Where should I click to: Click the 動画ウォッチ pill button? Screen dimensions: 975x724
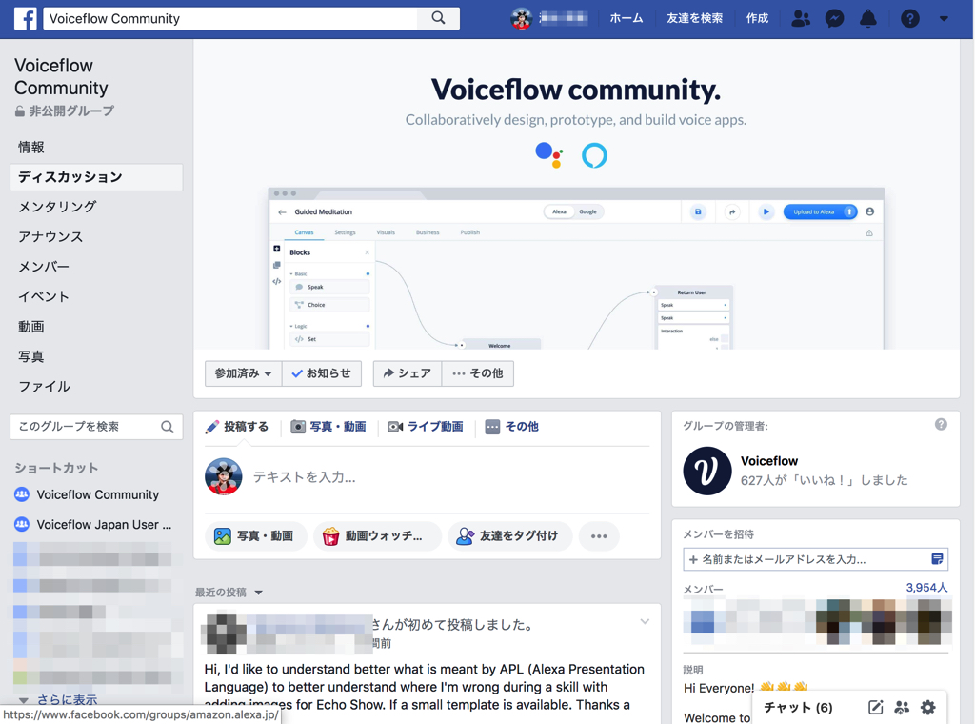pos(377,535)
